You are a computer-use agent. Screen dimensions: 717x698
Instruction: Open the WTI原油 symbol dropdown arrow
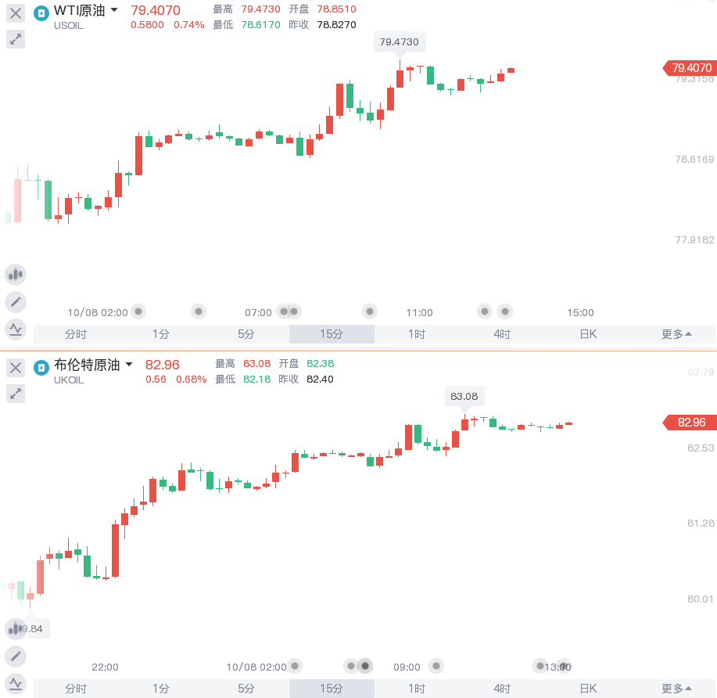(114, 9)
